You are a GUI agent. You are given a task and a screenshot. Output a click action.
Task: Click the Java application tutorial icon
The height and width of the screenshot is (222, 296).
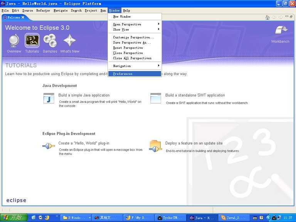click(x=49, y=98)
